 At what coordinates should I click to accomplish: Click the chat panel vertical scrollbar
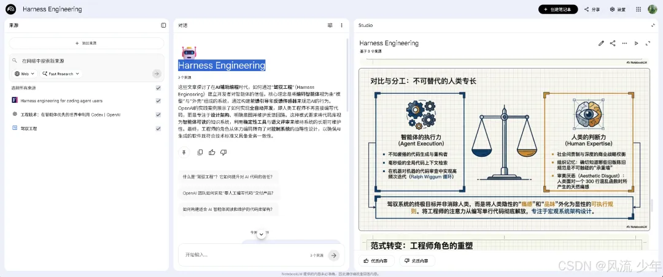347,75
